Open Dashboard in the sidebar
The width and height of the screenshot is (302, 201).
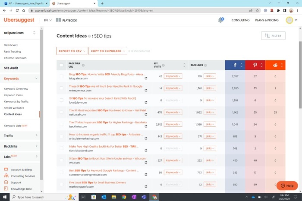[11, 45]
